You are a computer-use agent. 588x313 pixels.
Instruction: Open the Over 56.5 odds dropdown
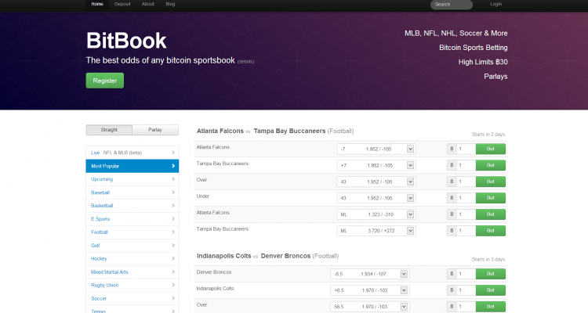[370, 307]
